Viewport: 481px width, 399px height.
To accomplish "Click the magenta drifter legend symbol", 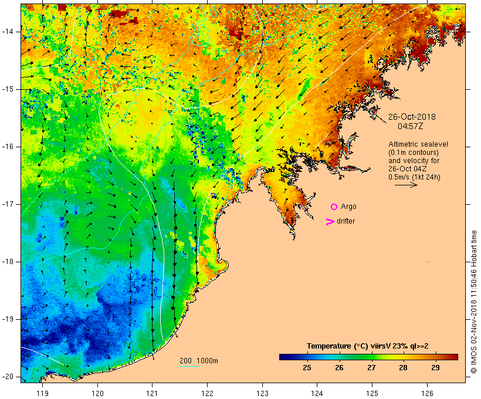I will pos(330,222).
